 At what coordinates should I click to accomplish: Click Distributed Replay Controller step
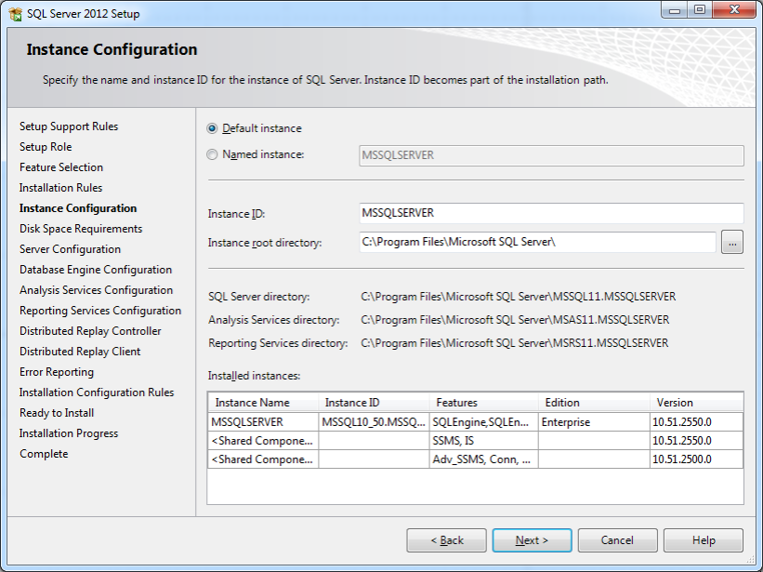(x=90, y=331)
